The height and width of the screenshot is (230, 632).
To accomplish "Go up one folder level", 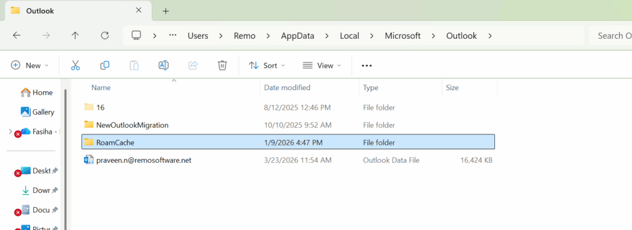I will point(75,35).
